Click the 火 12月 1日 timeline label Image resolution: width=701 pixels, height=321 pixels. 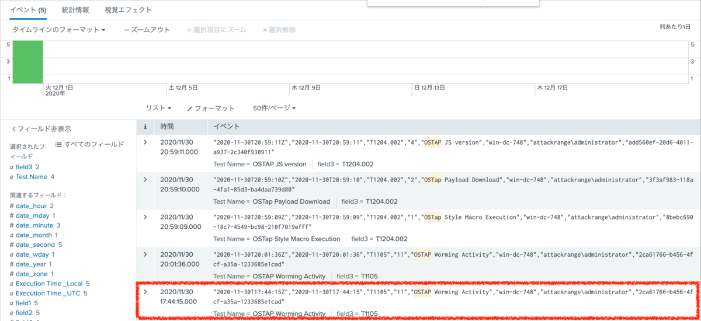pos(59,88)
